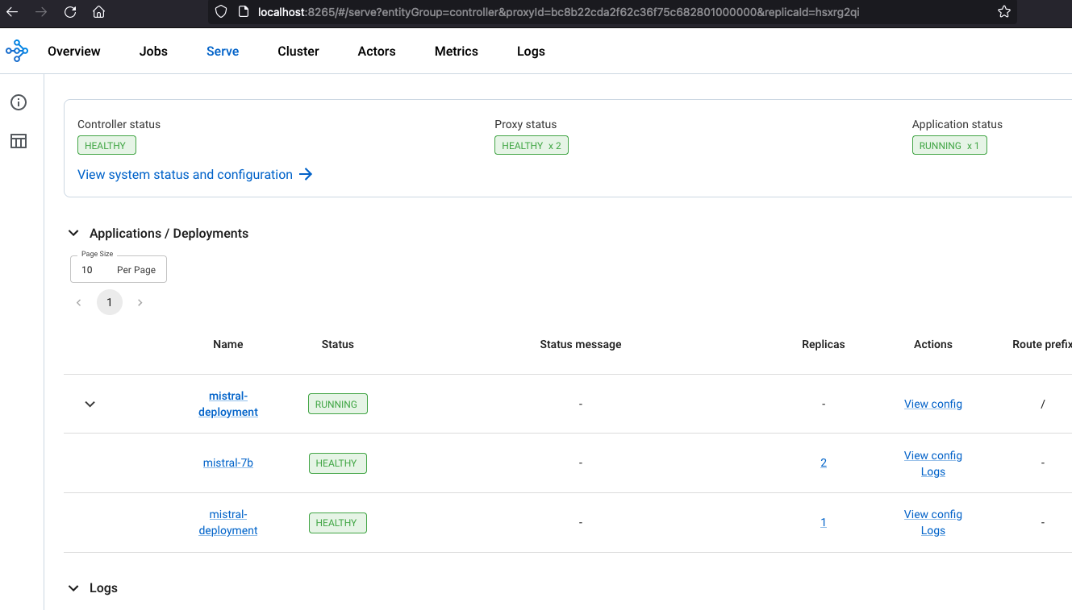Click the browser home icon

coord(98,12)
